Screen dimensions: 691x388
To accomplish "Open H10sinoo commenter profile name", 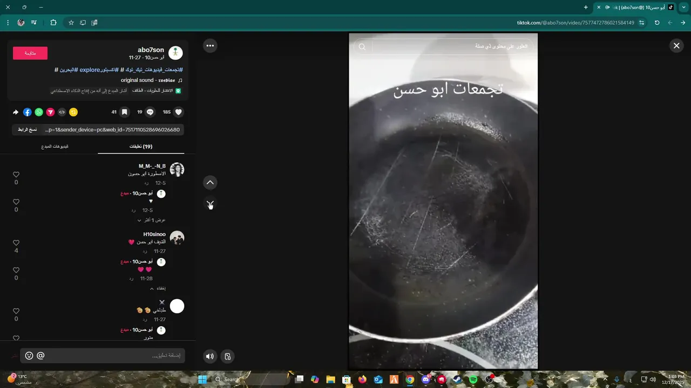I will pyautogui.click(x=154, y=234).
